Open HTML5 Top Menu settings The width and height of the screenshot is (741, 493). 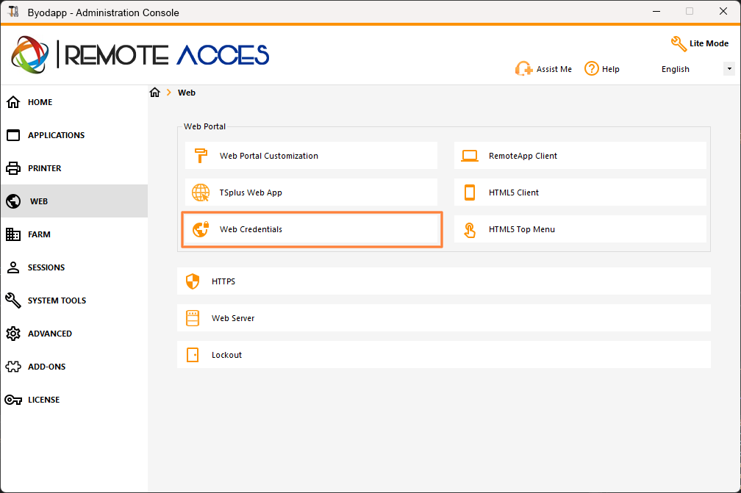pyautogui.click(x=580, y=229)
